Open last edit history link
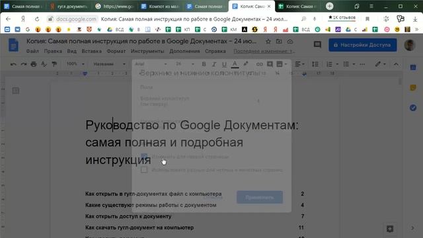This screenshot has height=238, width=423. click(264, 52)
